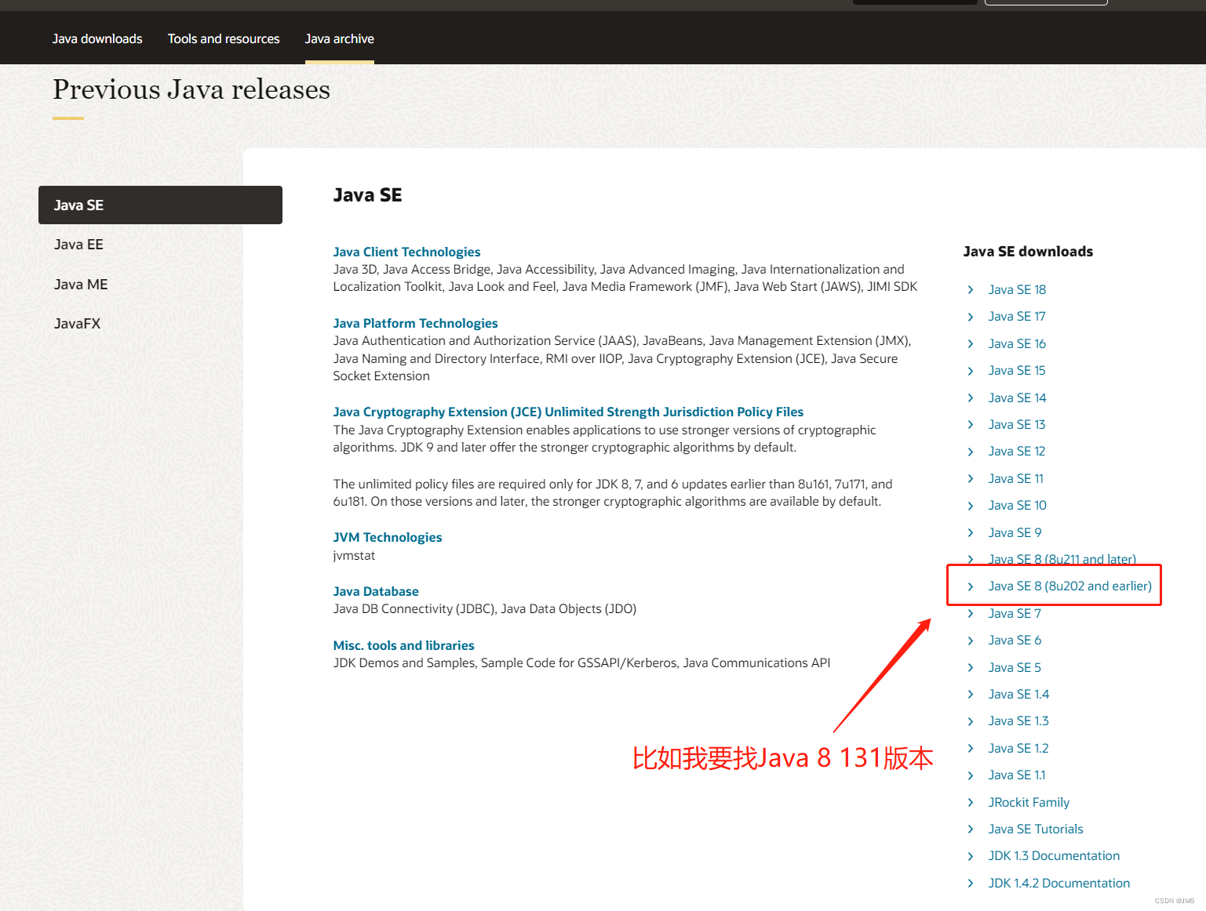The height and width of the screenshot is (911, 1206).
Task: Open the Java SE Tutorials link
Action: [1035, 829]
